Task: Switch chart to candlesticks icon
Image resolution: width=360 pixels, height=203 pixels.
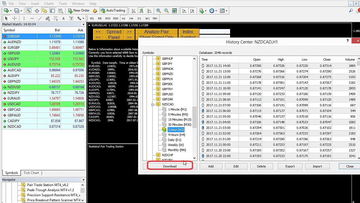Action: 141,11
